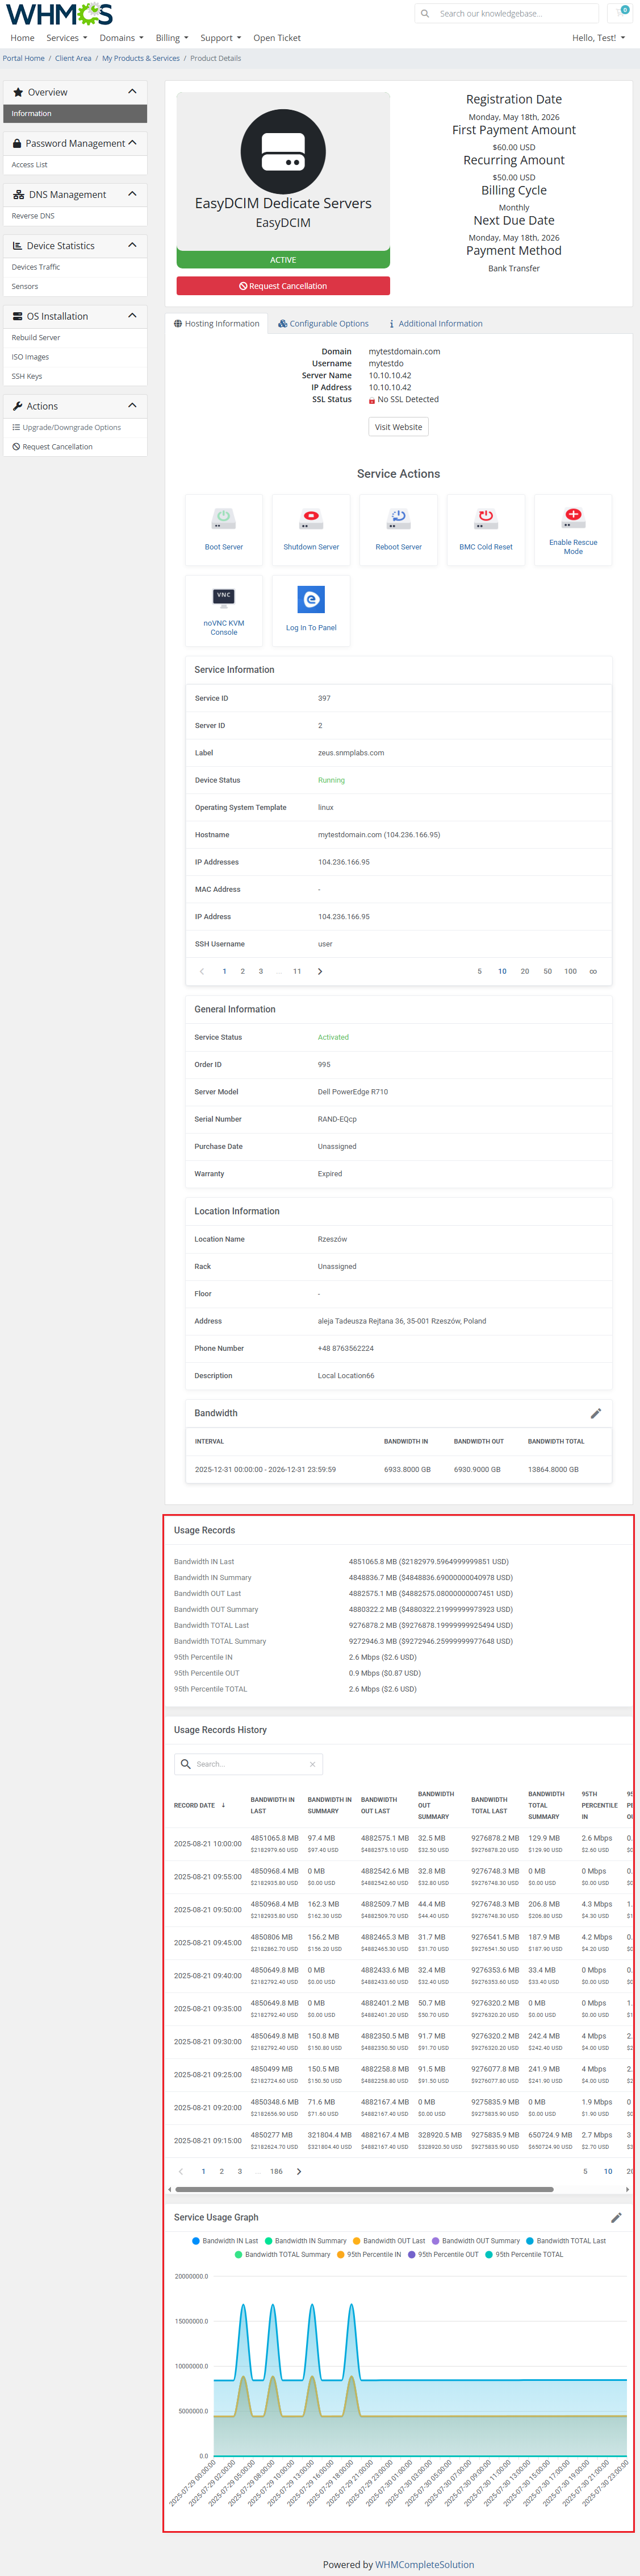640x2576 pixels.
Task: Go to next page of Usage Records History
Action: click(299, 2171)
